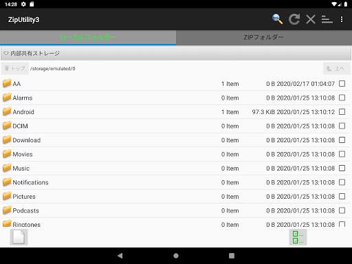Check the AA folder checkbox
This screenshot has width=352, height=264.
point(342,84)
